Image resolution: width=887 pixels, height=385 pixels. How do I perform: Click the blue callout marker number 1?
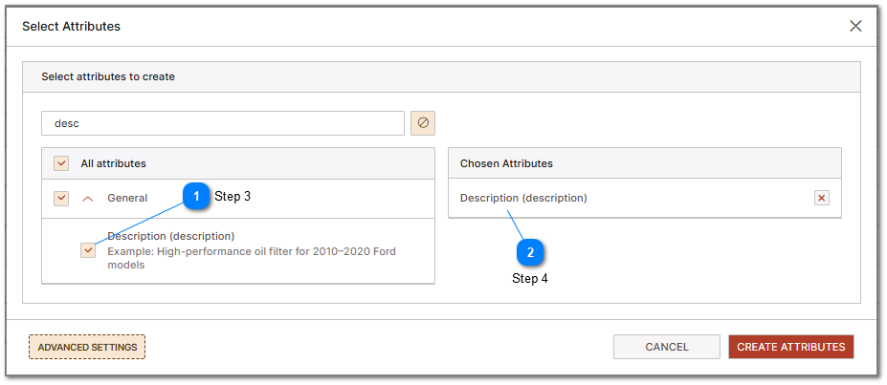(x=196, y=197)
